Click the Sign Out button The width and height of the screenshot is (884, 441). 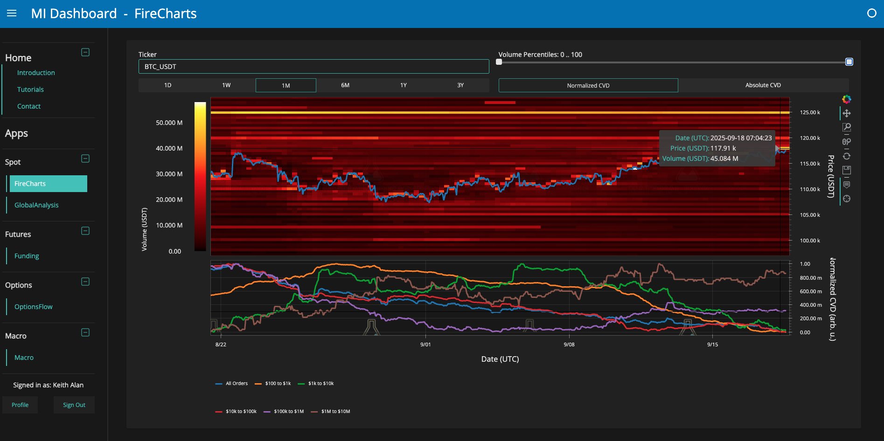point(74,405)
